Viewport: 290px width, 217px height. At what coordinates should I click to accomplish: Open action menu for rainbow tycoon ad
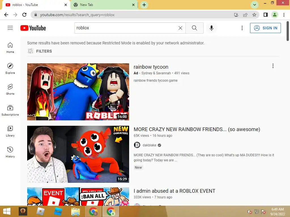coord(273,66)
